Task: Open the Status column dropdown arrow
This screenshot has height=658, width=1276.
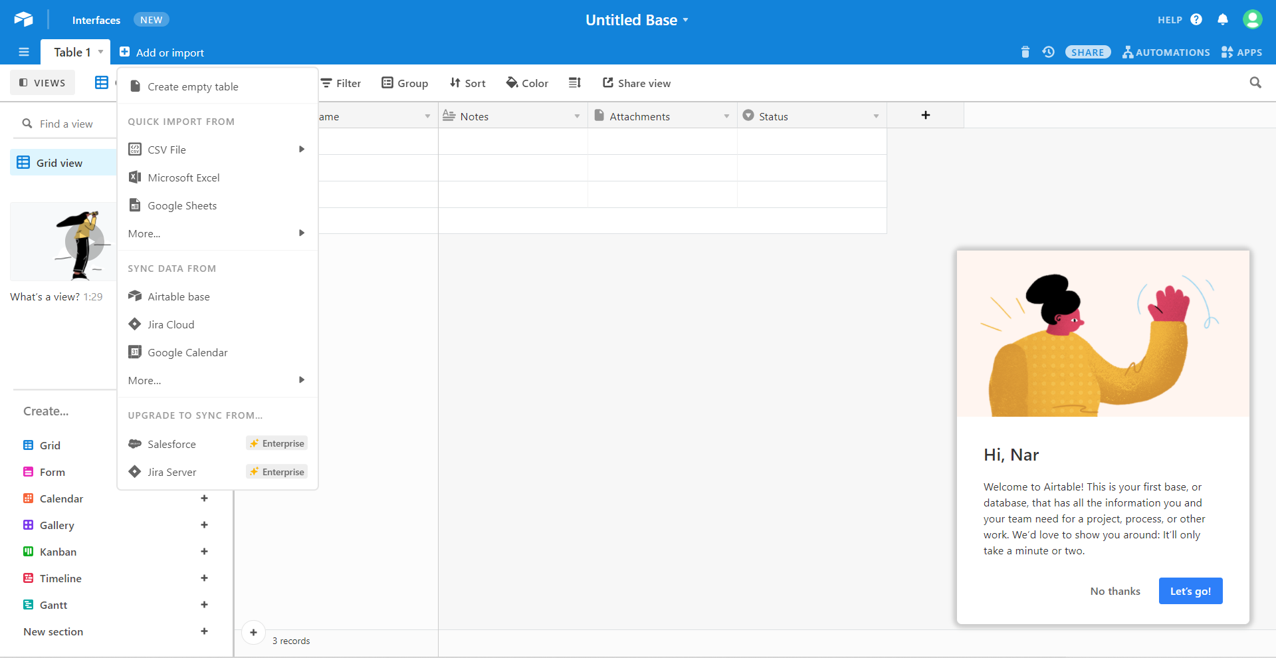Action: tap(876, 116)
